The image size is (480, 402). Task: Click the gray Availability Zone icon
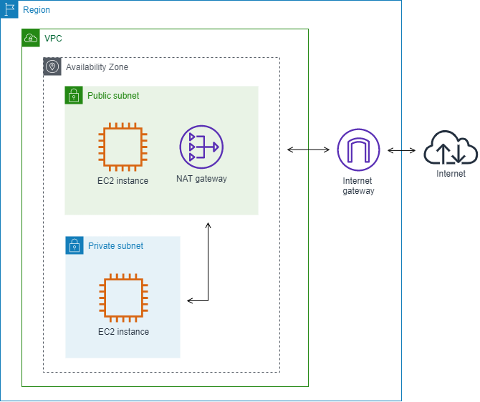tap(52, 67)
